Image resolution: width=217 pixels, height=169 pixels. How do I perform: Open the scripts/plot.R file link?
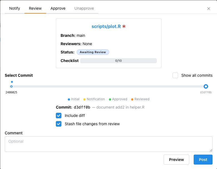(x=106, y=27)
